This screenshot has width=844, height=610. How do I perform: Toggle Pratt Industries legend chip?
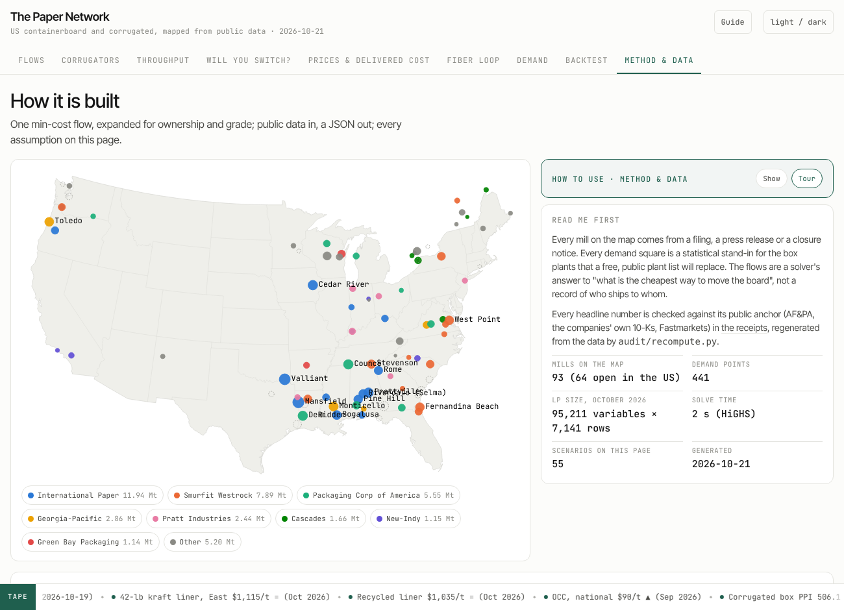pos(209,518)
